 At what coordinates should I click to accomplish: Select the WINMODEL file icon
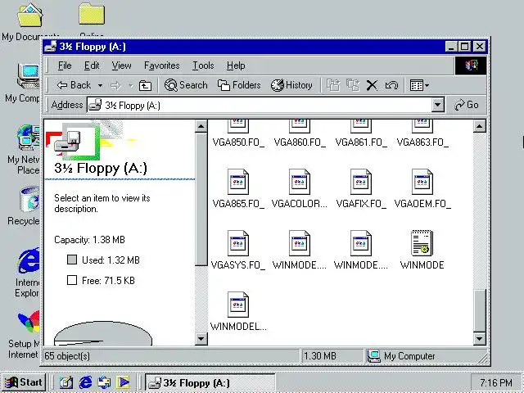[x=238, y=305]
